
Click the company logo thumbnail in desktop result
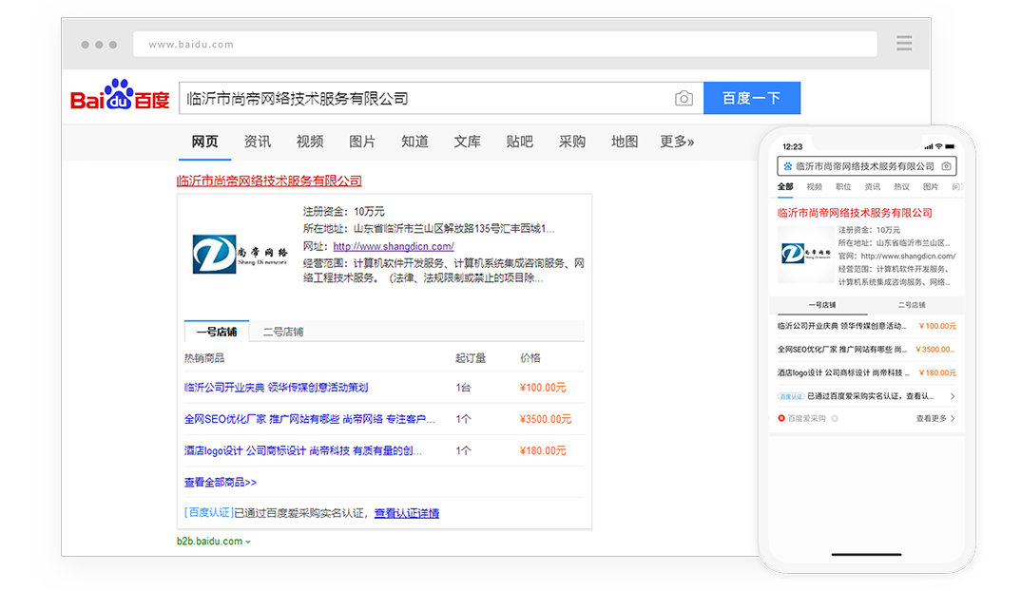[240, 254]
